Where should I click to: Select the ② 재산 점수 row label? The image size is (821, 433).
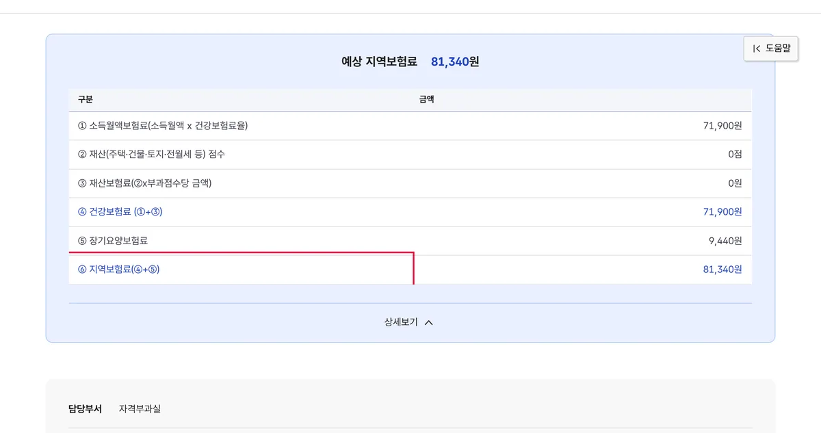[151, 155]
